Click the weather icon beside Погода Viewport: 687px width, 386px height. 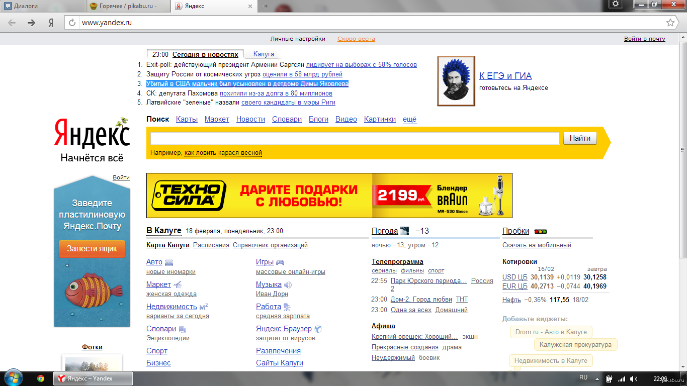405,231
